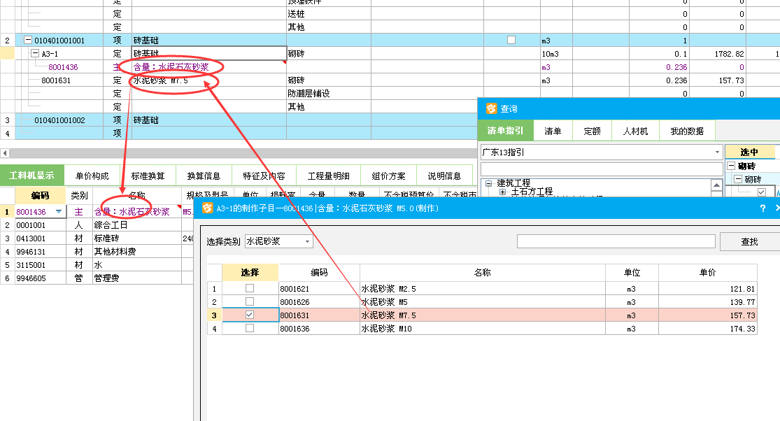
Task: Select the 定额 tab in the 查询 panel
Action: tap(592, 131)
